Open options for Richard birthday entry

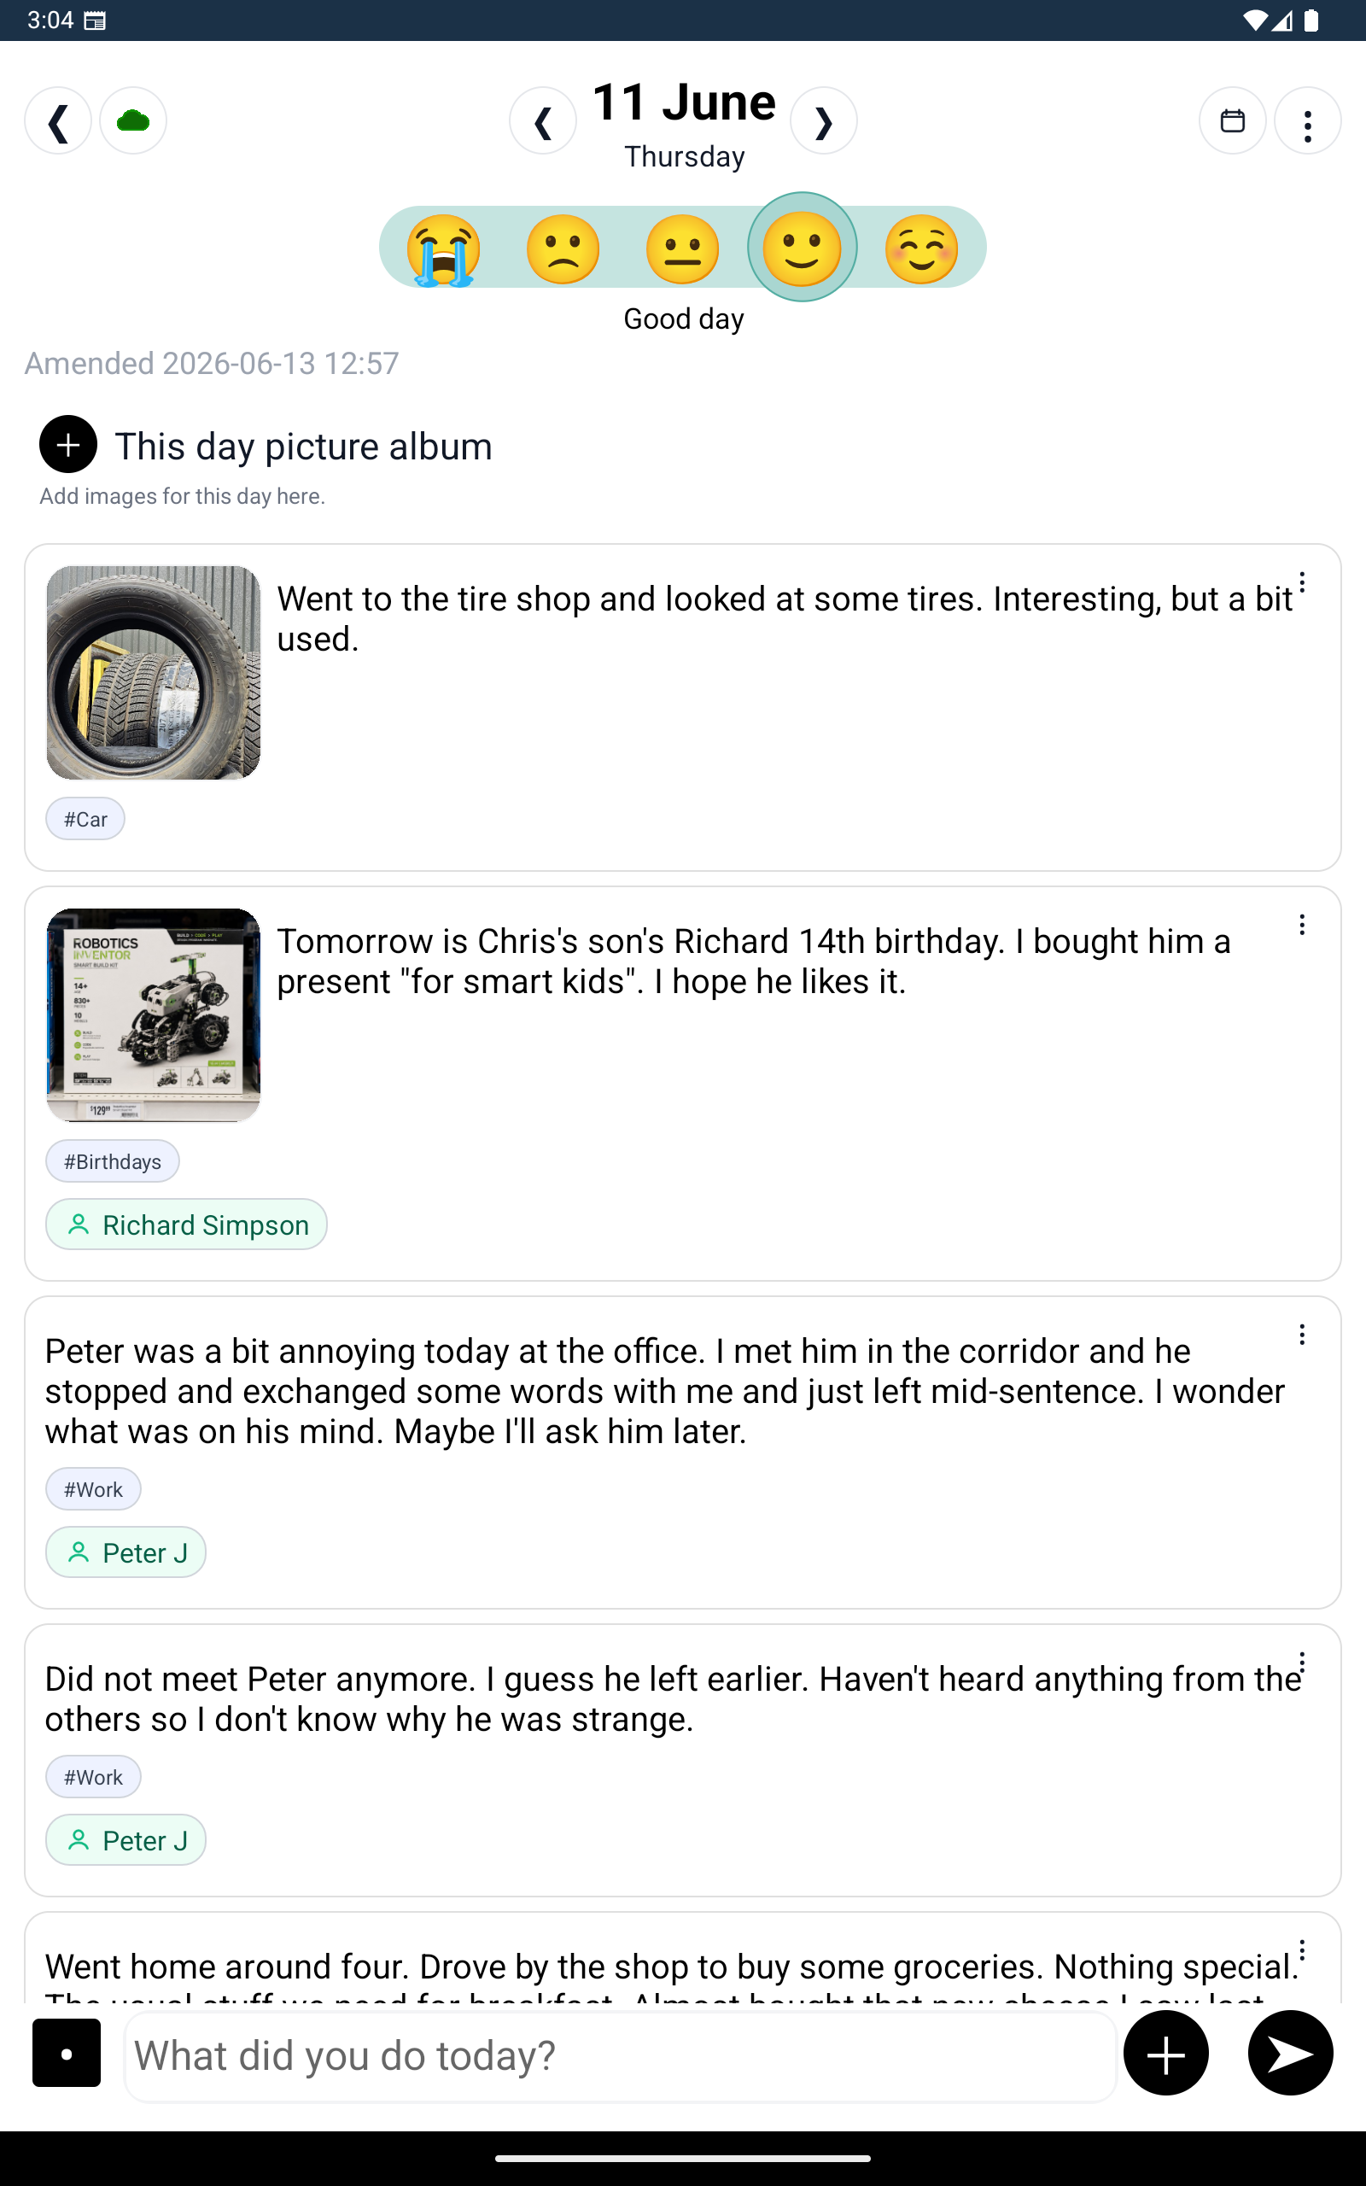(1302, 925)
